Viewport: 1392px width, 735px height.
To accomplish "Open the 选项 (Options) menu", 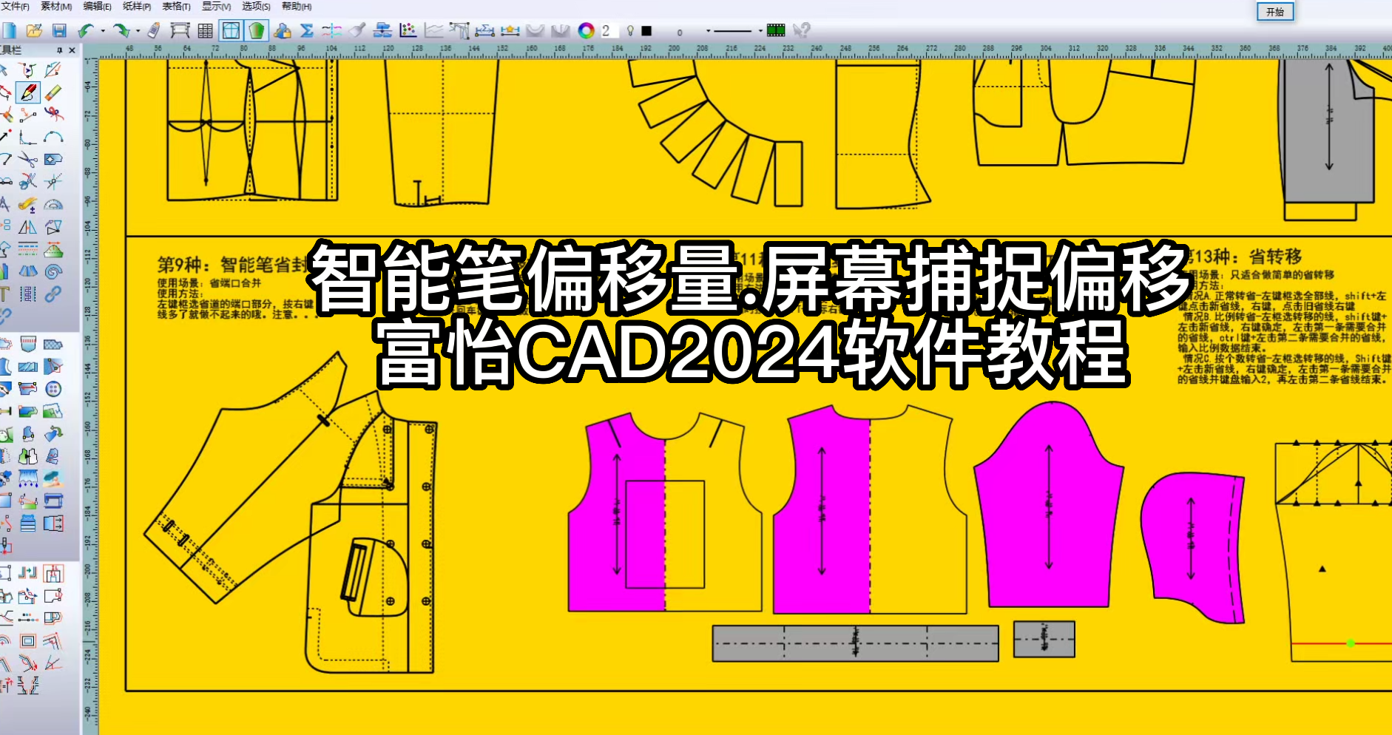I will point(256,6).
